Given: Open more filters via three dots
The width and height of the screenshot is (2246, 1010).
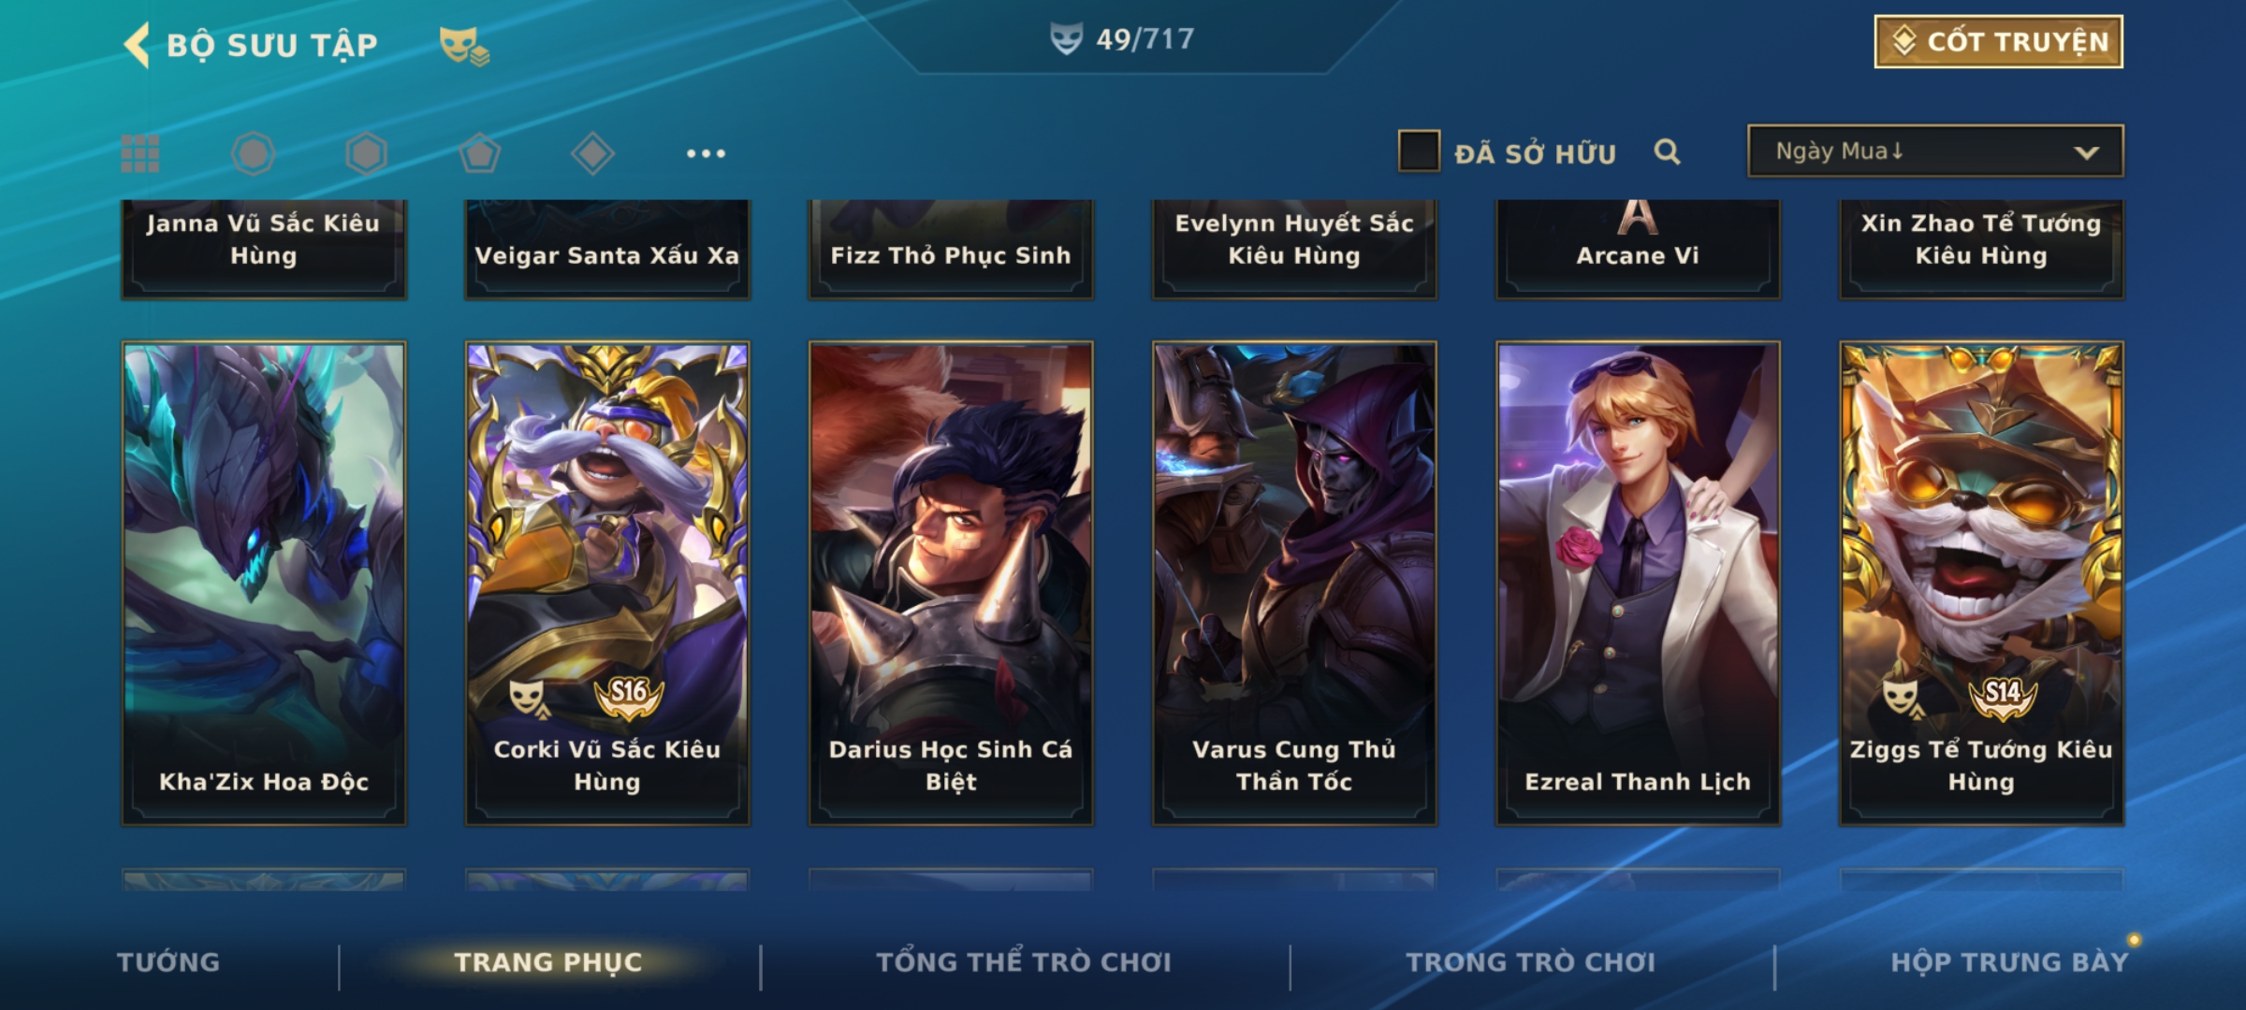Looking at the screenshot, I should (706, 153).
